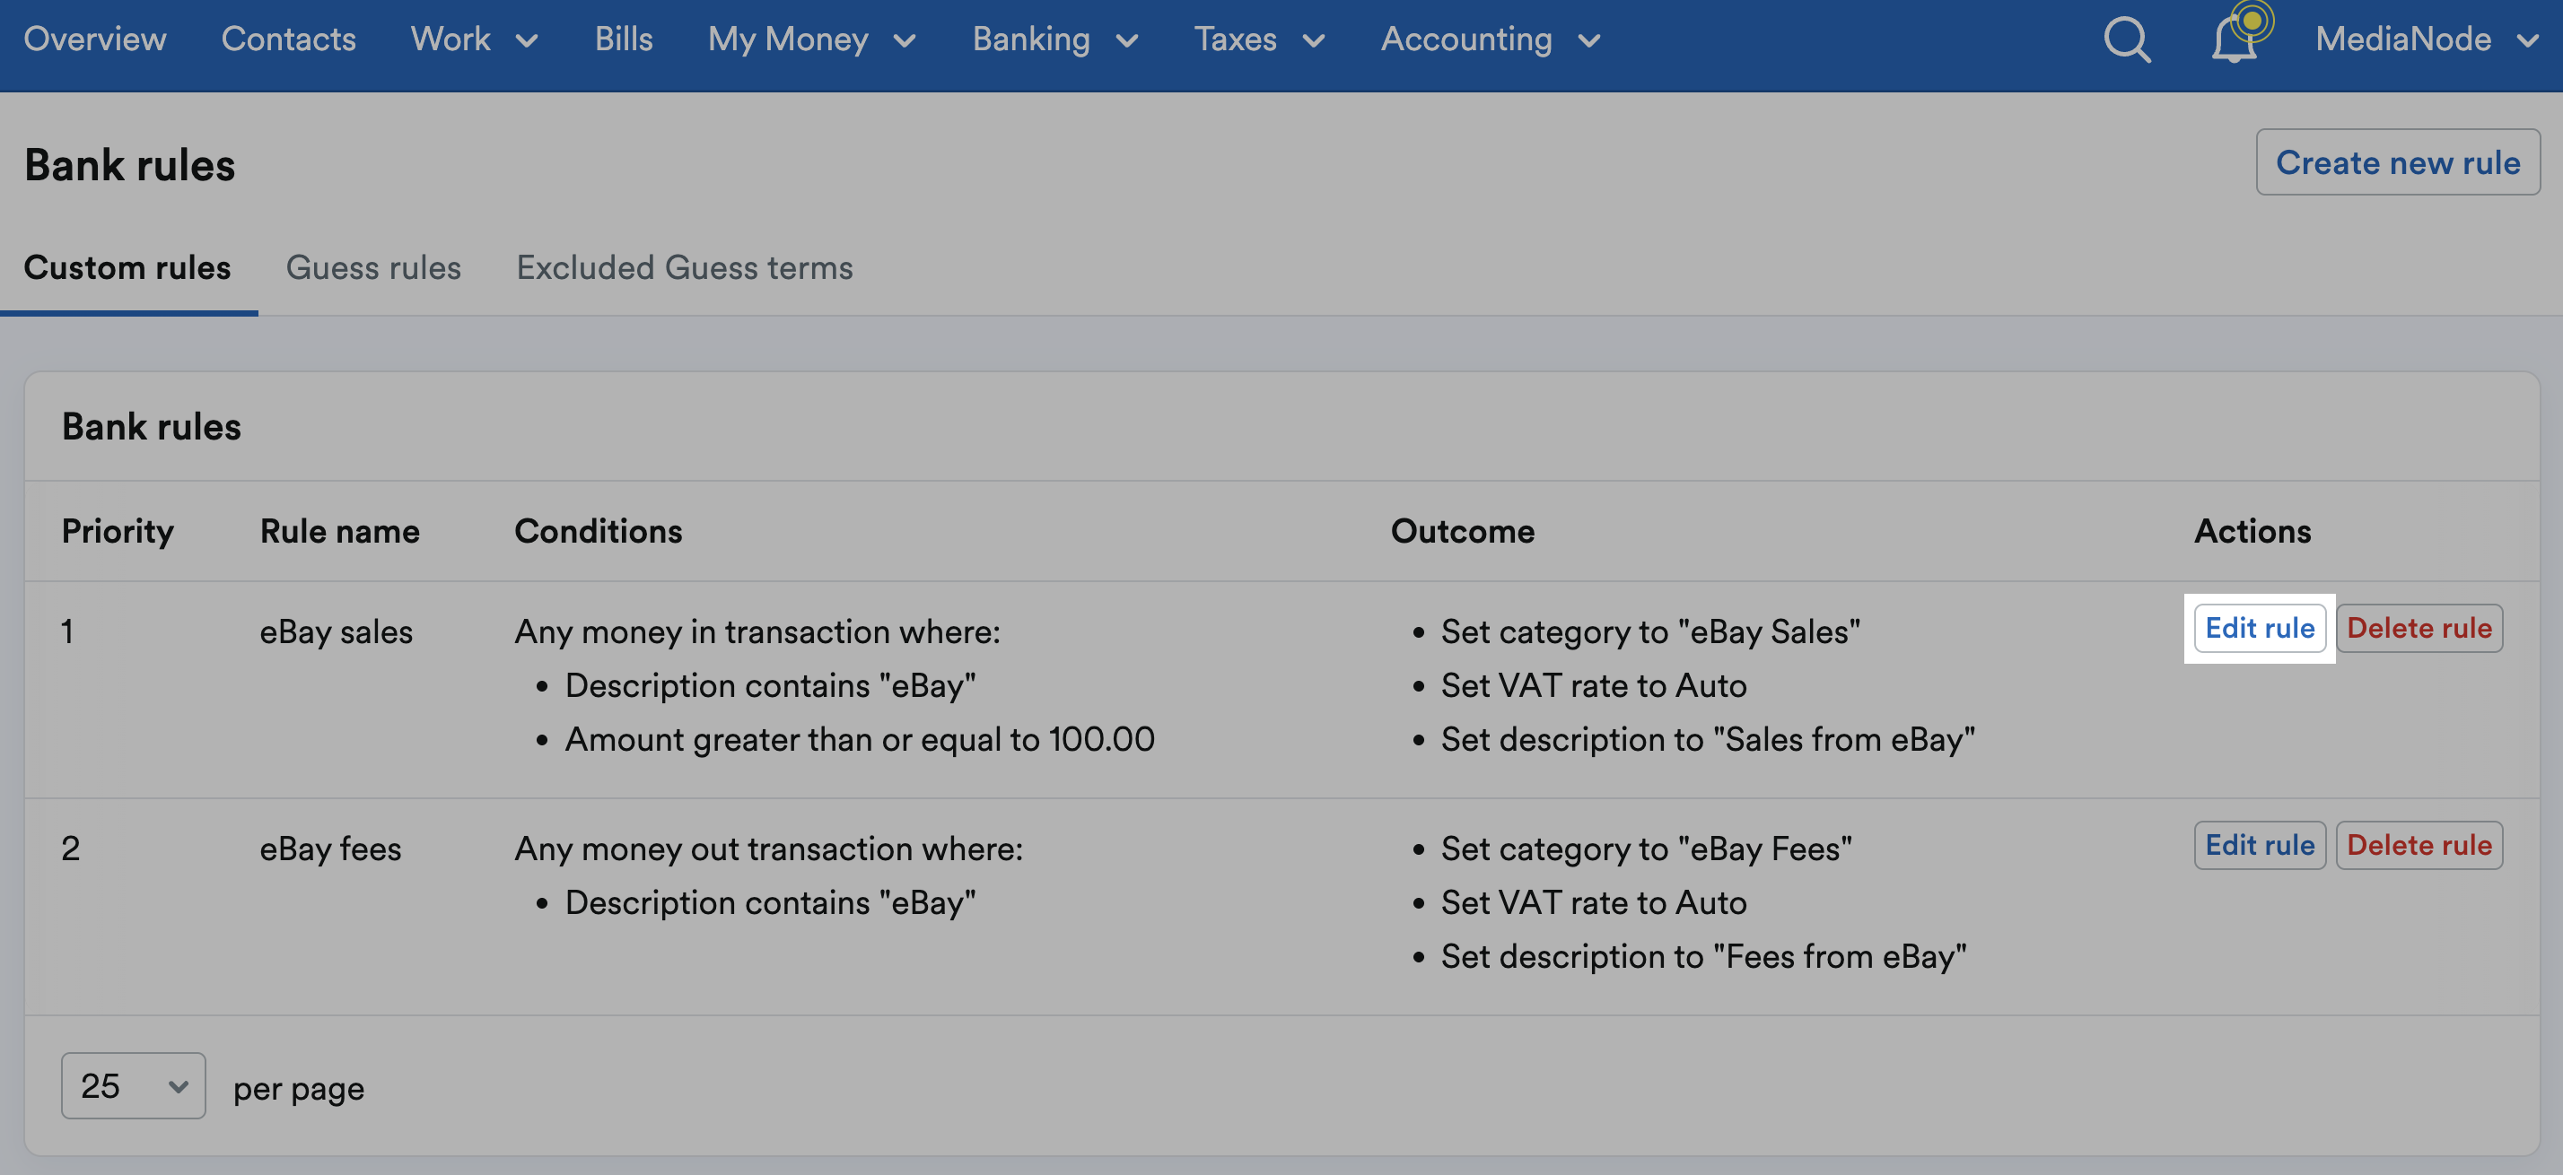This screenshot has height=1175, width=2563.
Task: Click the Rule name column header
Action: [339, 531]
